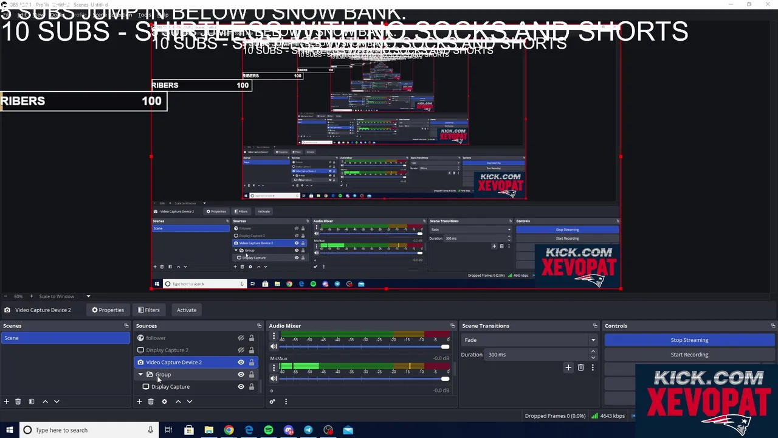Float the Scenes dock panel
Viewport: 778px width, 438px height.
coord(126,326)
